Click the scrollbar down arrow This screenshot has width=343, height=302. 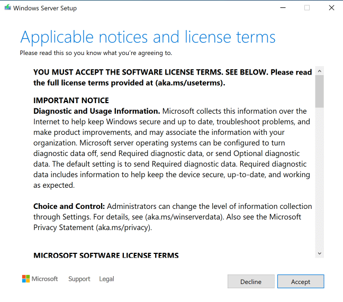coord(319,253)
